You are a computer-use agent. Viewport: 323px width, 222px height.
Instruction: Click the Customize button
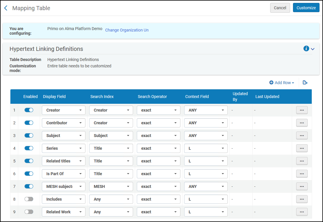point(306,8)
